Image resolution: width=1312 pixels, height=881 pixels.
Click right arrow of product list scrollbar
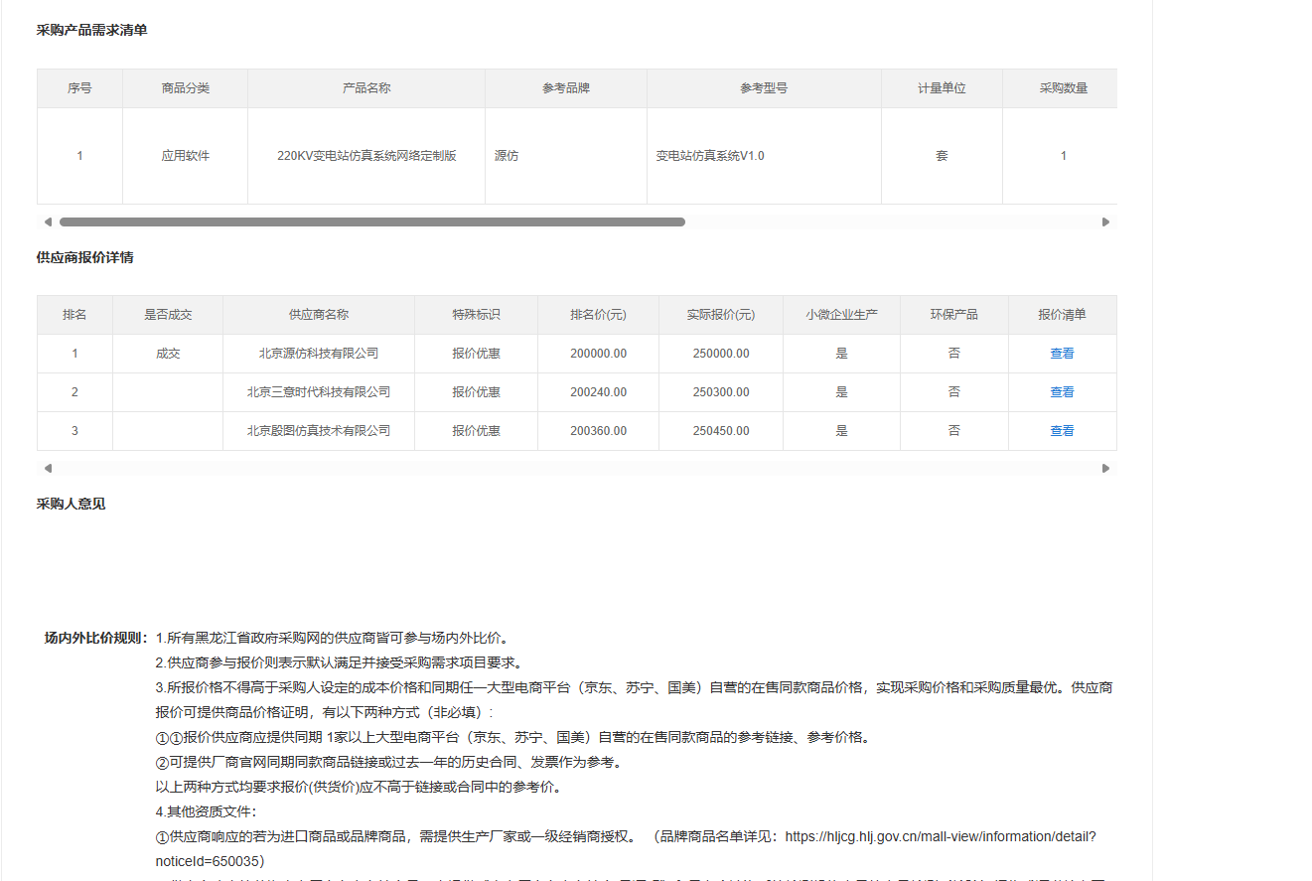[1105, 222]
